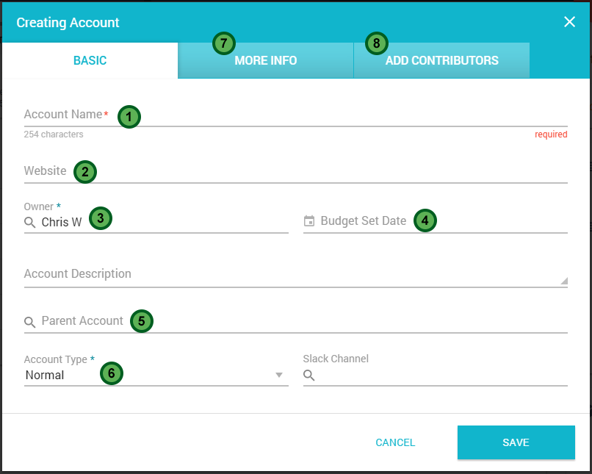
Task: Open the MORE INFO tab
Action: (265, 60)
